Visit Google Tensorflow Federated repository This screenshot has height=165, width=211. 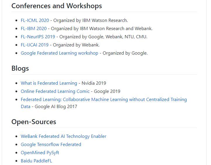pyautogui.click(x=51, y=145)
